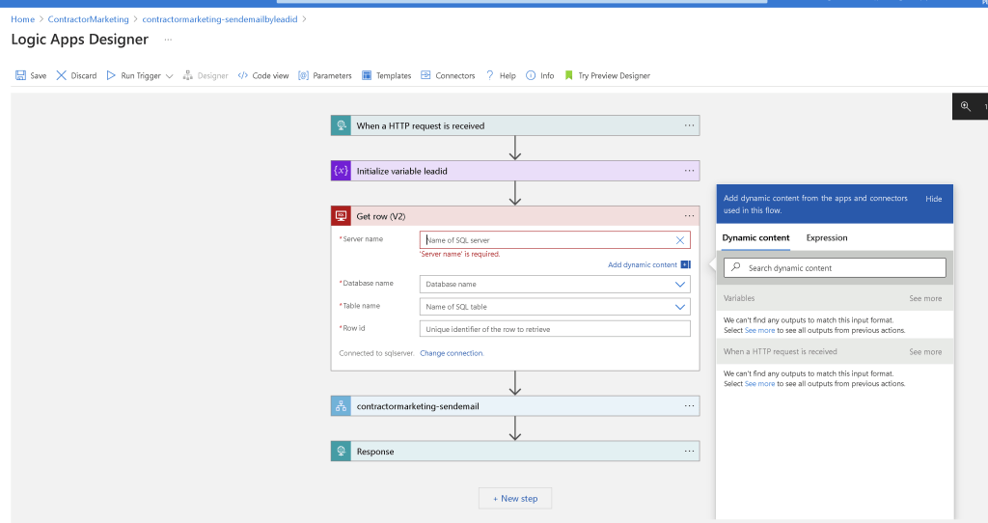Image resolution: width=988 pixels, height=523 pixels.
Task: Click contractormarketing-sendemail workflow icon
Action: point(341,406)
